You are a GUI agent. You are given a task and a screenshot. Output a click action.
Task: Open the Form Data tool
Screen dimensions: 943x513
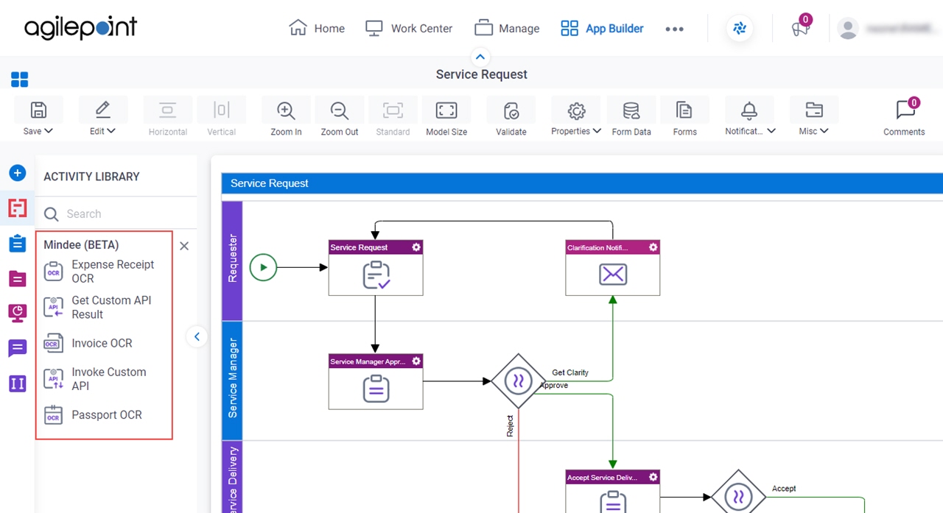(631, 110)
